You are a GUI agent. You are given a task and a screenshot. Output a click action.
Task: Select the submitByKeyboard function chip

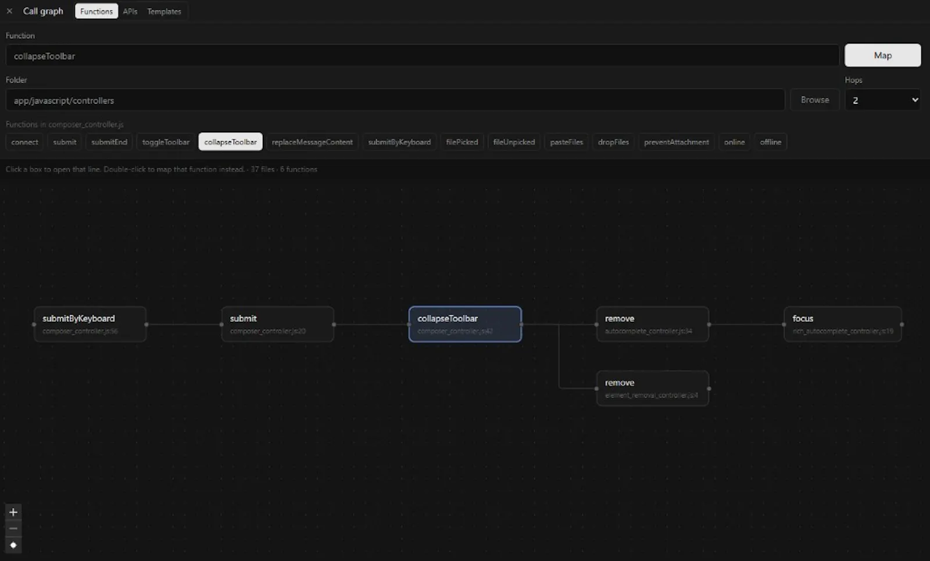click(x=399, y=142)
